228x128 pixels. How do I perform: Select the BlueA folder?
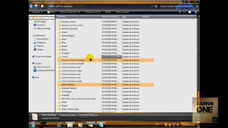(x=64, y=46)
